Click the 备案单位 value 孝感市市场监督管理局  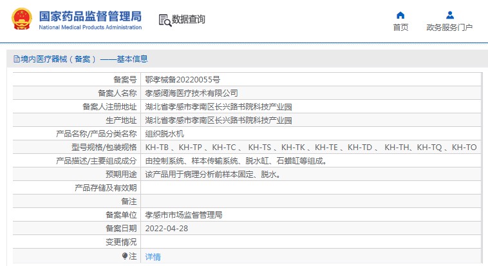[183, 215]
